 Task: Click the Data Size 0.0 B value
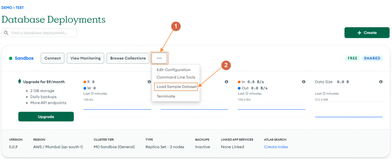pyautogui.click(x=343, y=82)
